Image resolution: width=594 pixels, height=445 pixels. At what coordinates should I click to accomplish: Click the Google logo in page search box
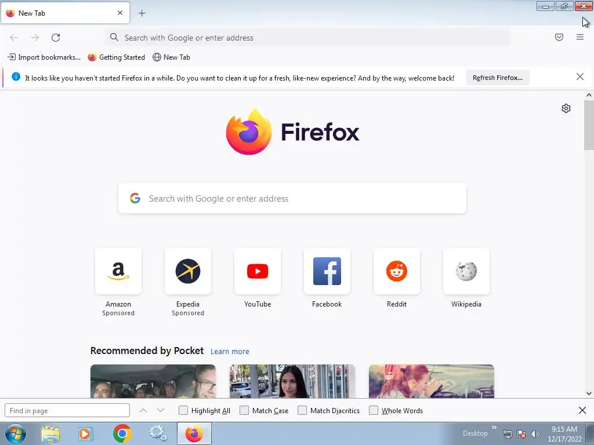click(135, 198)
